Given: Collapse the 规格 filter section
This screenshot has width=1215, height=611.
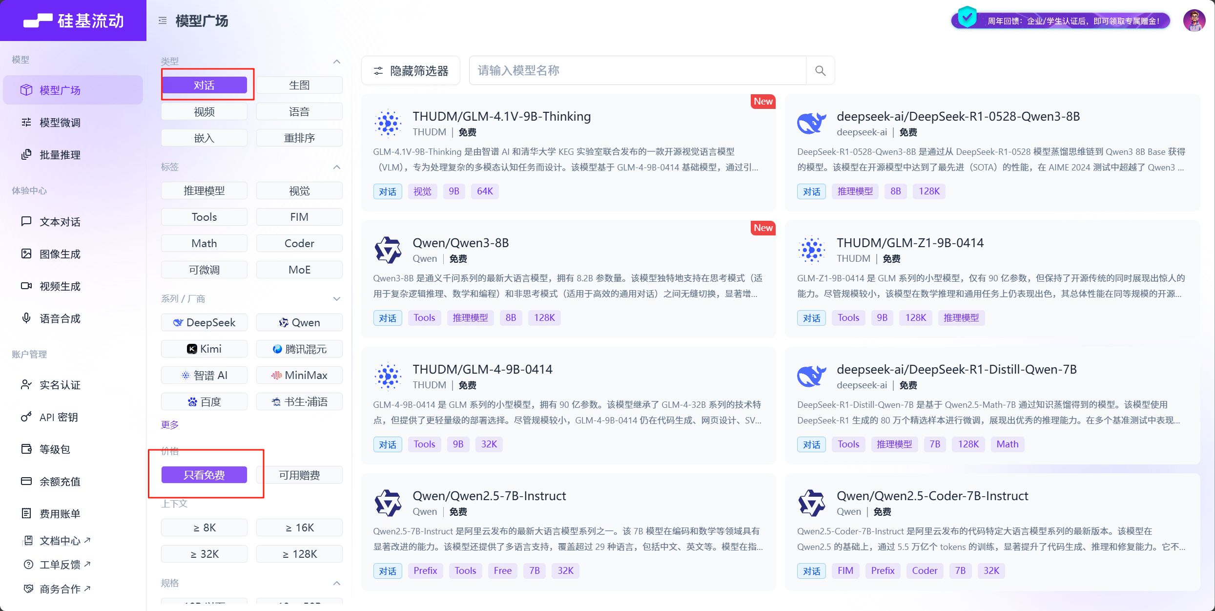Looking at the screenshot, I should 336,583.
